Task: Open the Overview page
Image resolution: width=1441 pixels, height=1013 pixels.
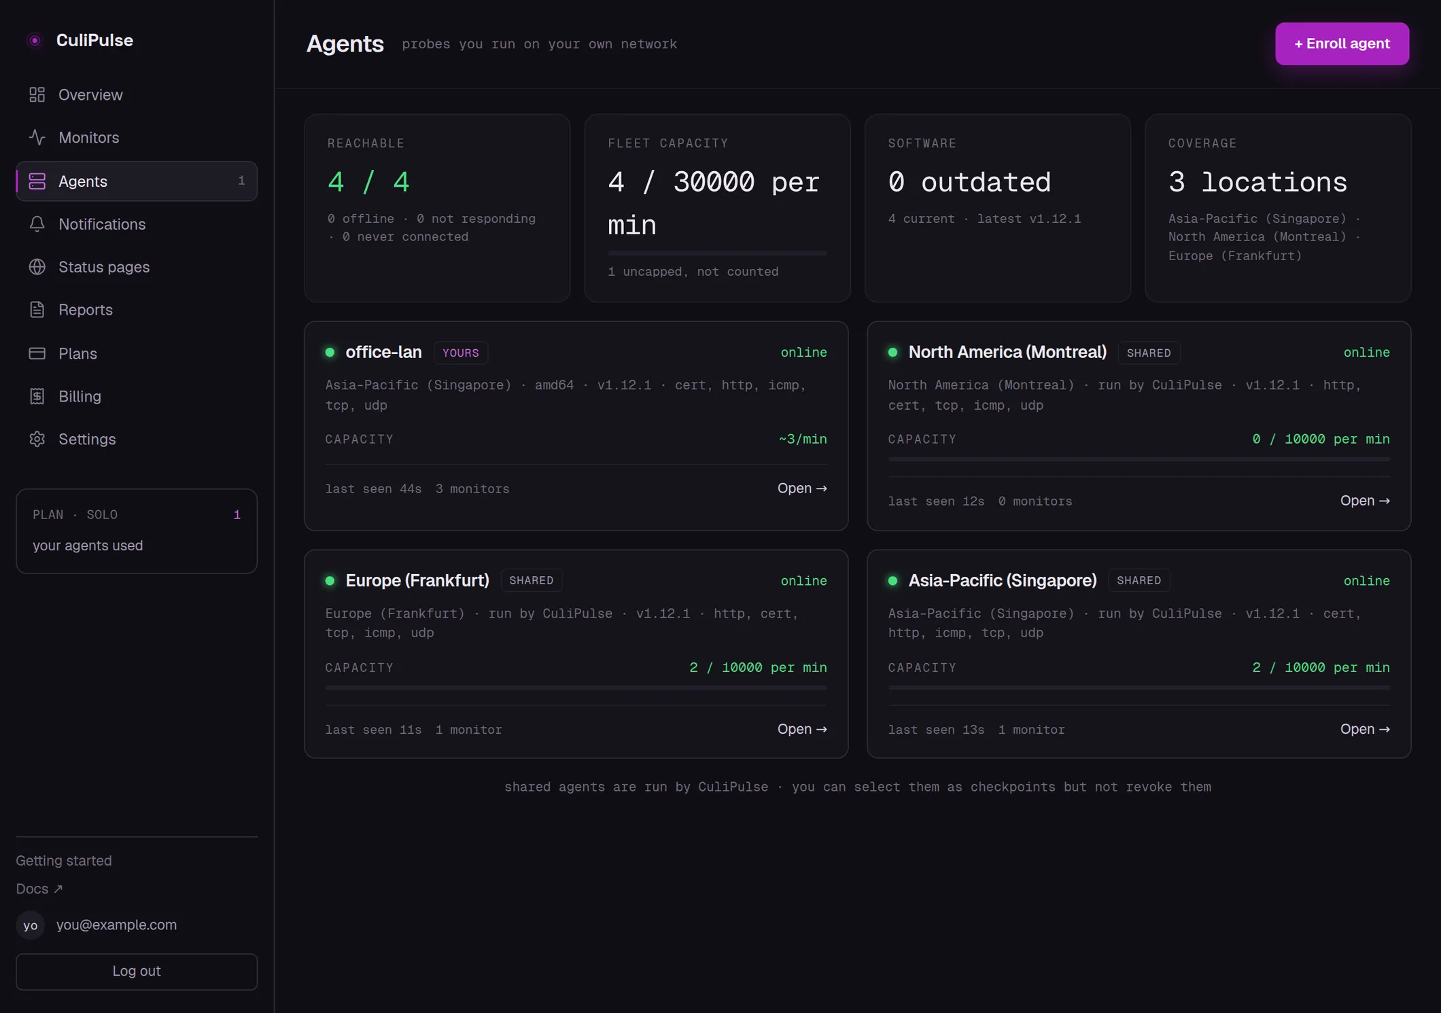Action: (x=137, y=94)
